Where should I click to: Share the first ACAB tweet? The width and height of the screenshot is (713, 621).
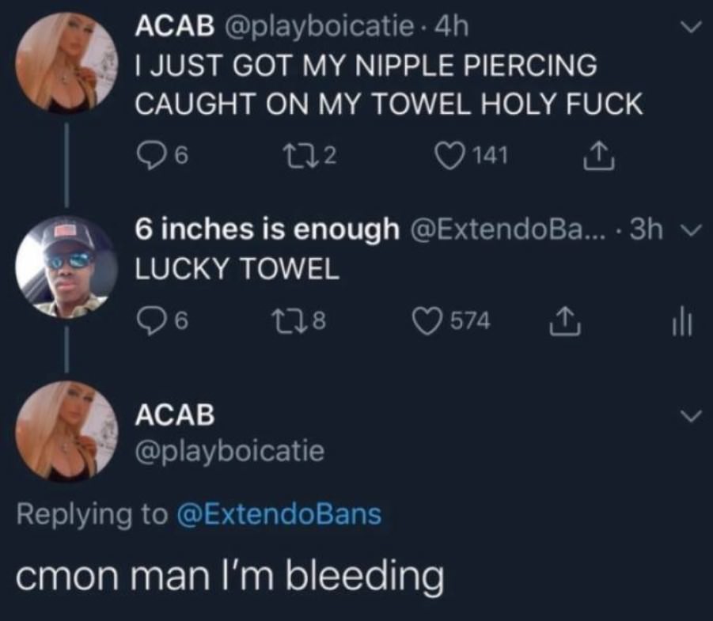click(x=599, y=156)
